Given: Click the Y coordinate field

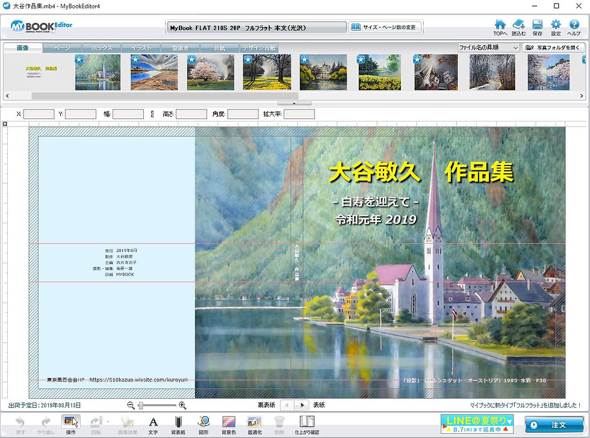Looking at the screenshot, I should pos(81,114).
